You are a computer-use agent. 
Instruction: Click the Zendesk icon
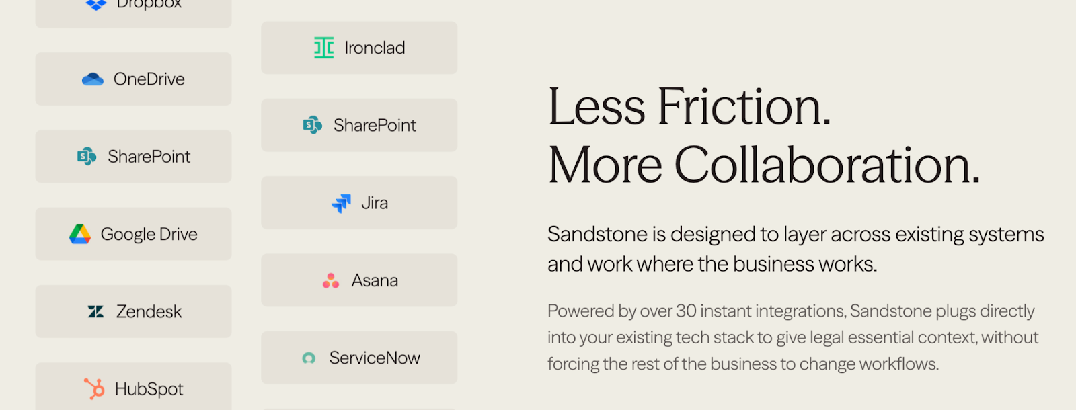click(95, 311)
